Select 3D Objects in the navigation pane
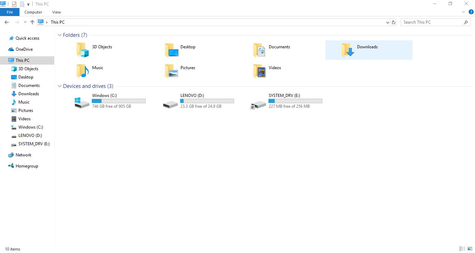Image resolution: width=475 pixels, height=253 pixels. [28, 69]
